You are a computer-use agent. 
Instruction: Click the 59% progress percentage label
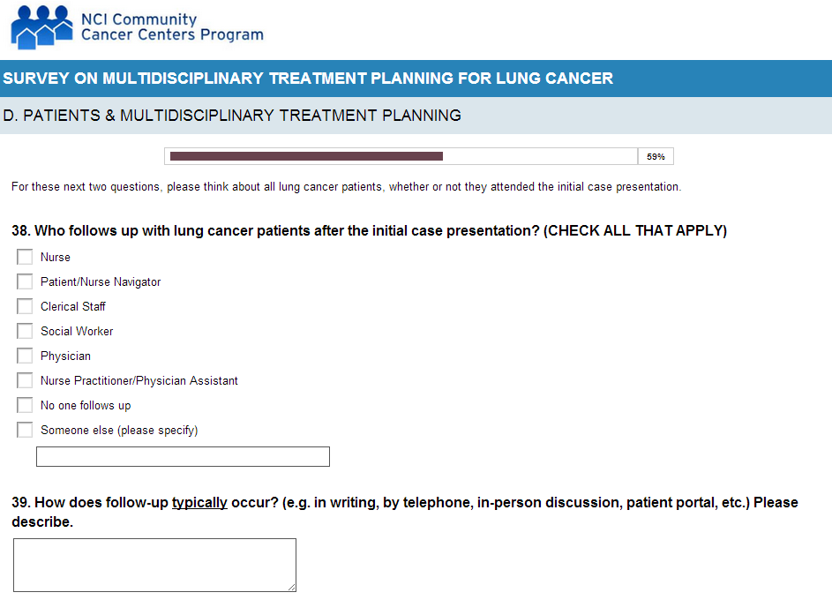(x=656, y=156)
